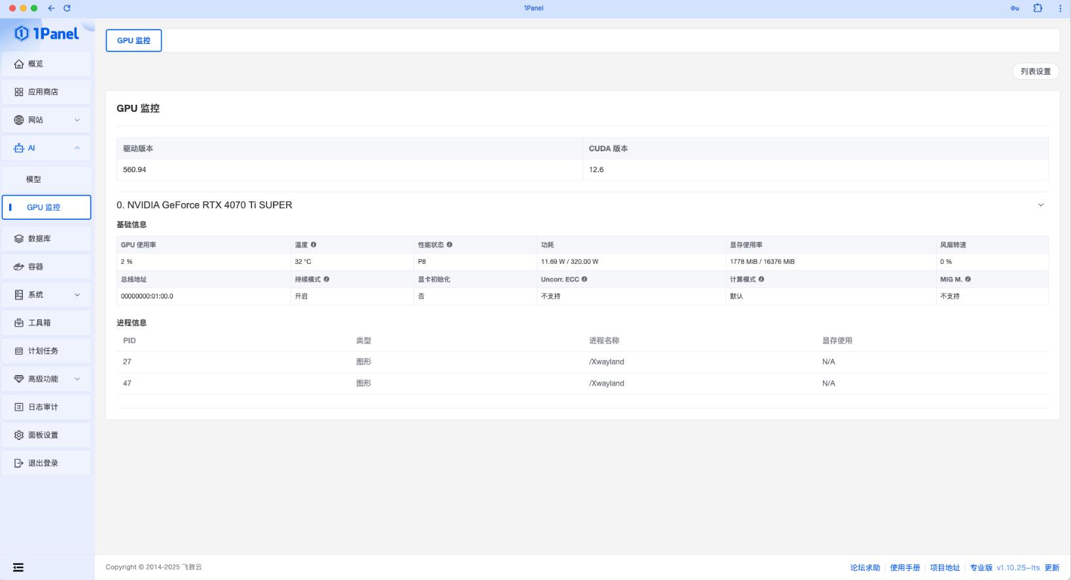Viewport: 1071px width, 580px height.
Task: Click the 列表设置 button
Action: pos(1035,71)
